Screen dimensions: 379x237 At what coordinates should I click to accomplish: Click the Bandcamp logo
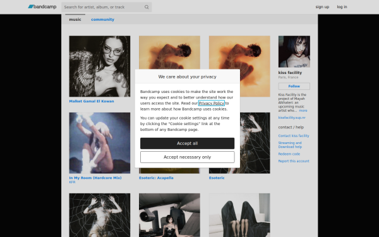pyautogui.click(x=42, y=7)
